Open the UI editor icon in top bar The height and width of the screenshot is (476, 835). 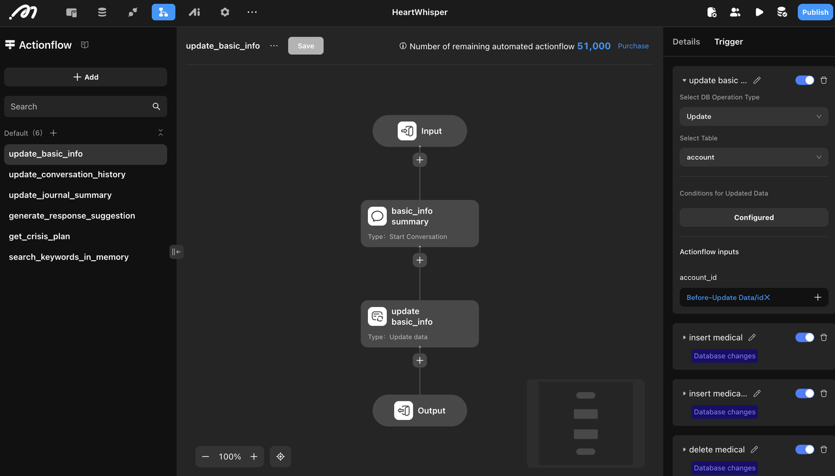(71, 12)
